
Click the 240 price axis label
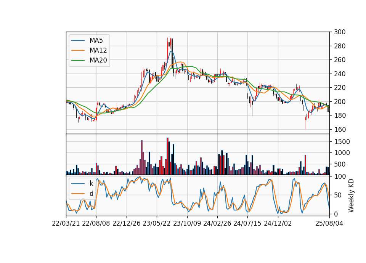pyautogui.click(x=340, y=74)
